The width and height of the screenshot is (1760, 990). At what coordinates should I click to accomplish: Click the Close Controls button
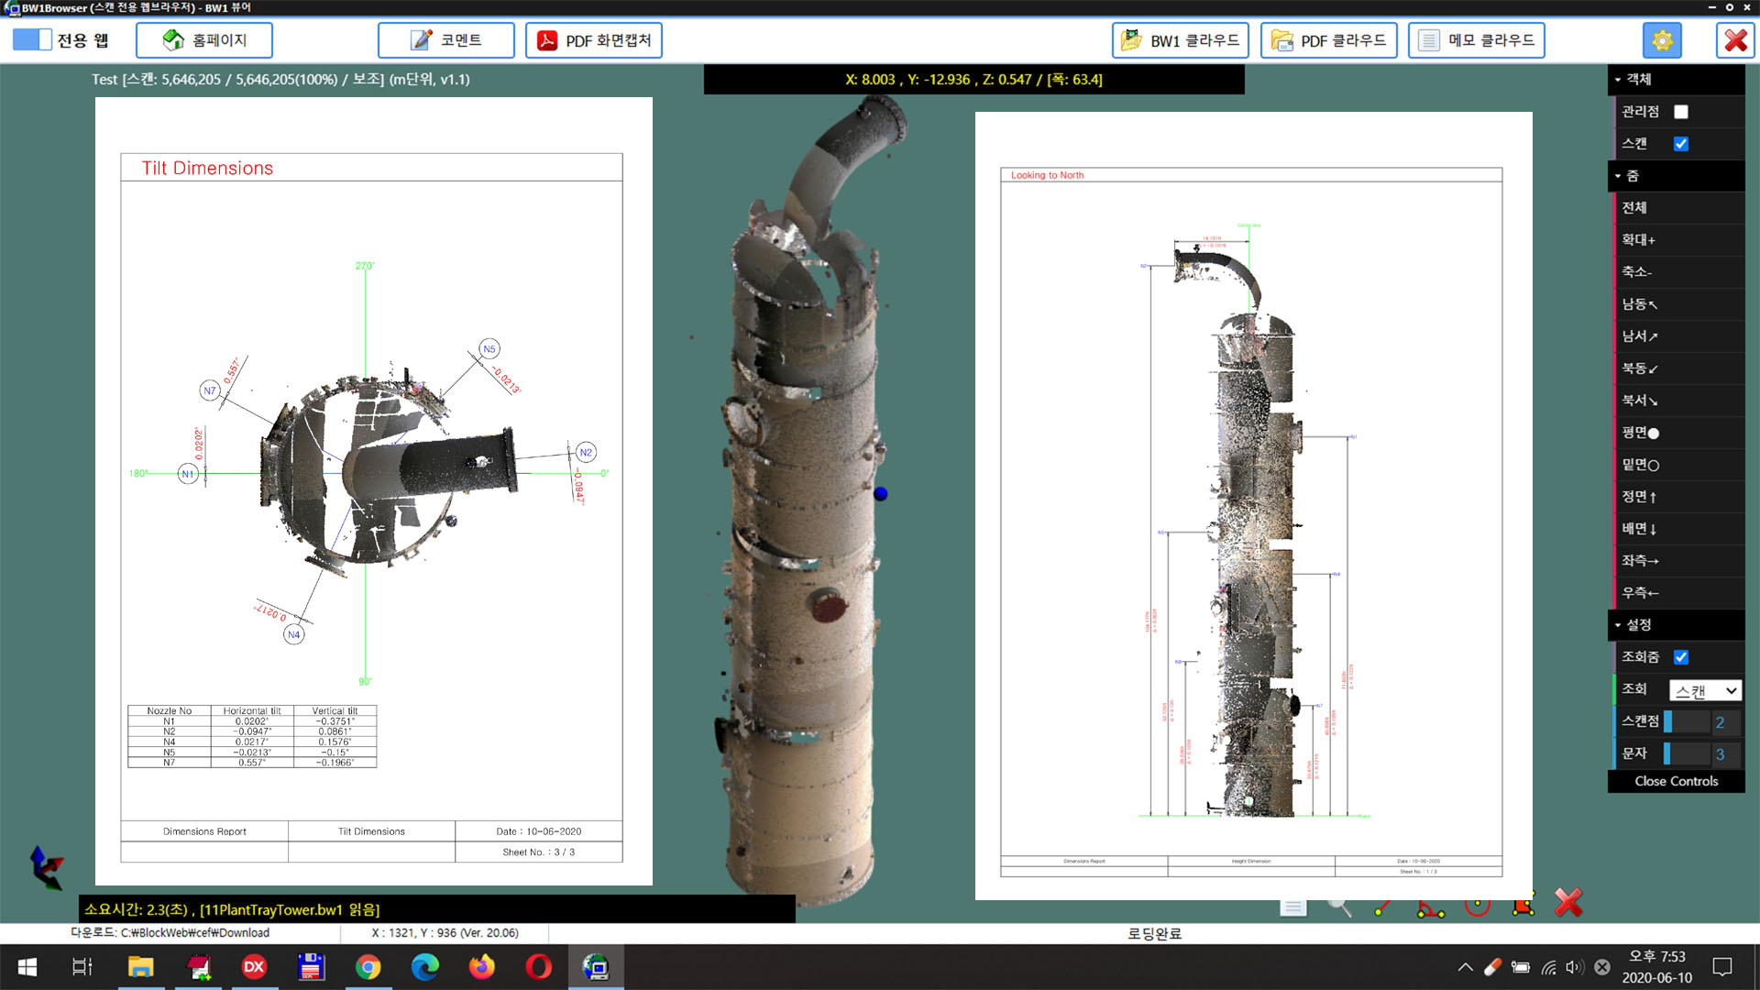click(1676, 781)
